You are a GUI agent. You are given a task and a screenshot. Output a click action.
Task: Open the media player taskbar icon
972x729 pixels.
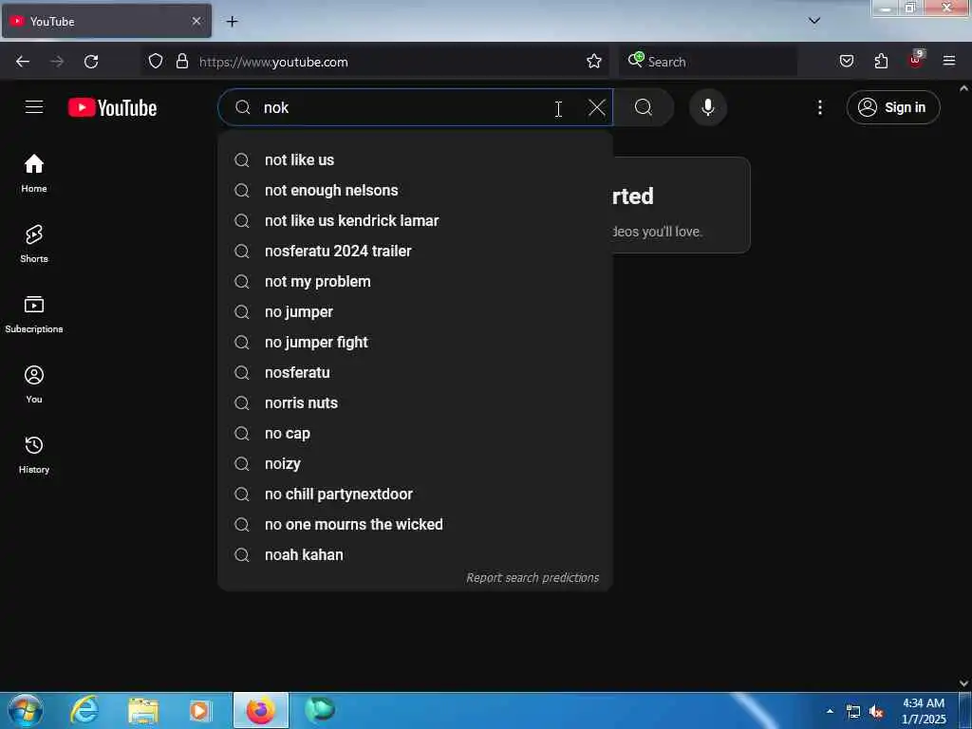click(x=200, y=710)
